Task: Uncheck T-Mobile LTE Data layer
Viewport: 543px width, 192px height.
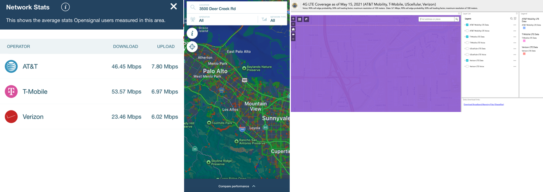Action: (x=468, y=37)
